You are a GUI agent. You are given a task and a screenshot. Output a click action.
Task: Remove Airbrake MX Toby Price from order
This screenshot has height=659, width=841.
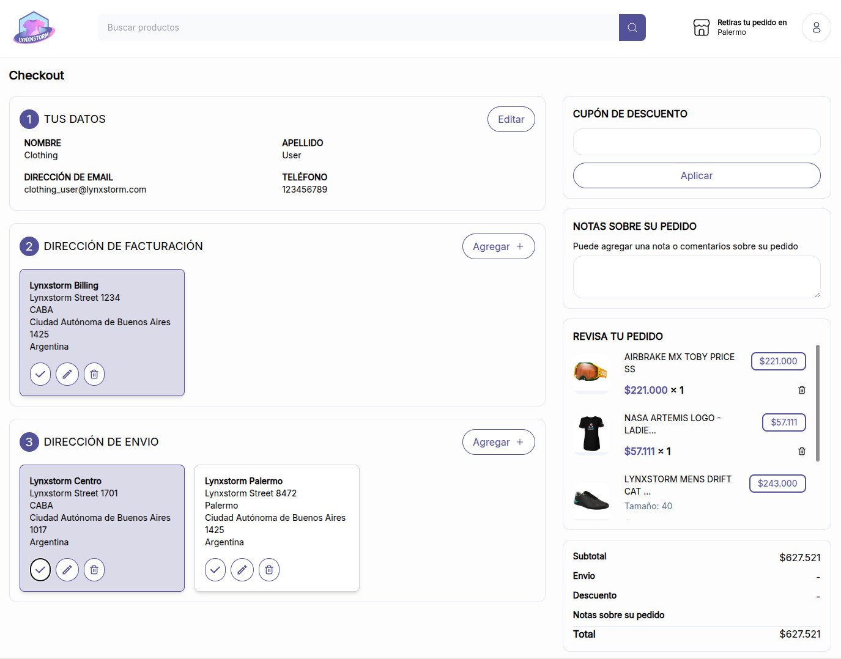click(801, 390)
